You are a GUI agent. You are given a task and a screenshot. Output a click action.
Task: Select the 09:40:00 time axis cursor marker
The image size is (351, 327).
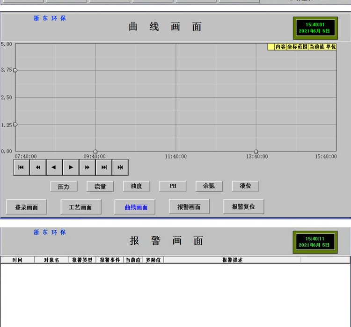pos(95,151)
